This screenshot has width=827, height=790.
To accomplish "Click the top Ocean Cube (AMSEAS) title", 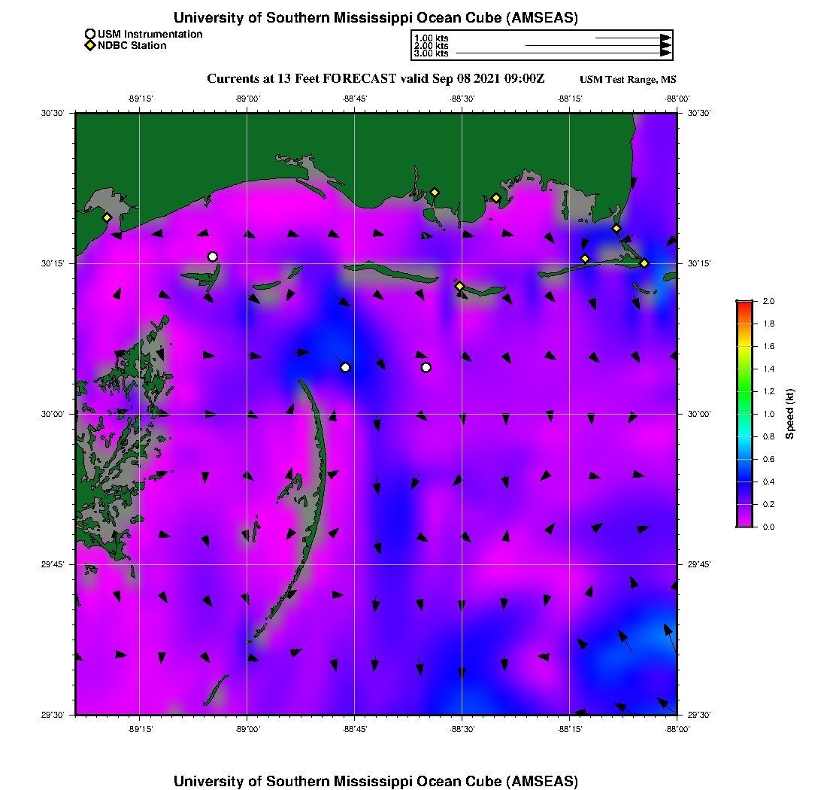I will (x=375, y=17).
